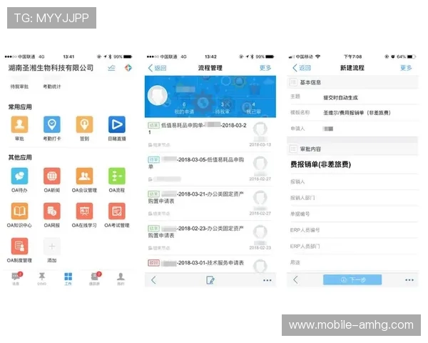Open the OA会议管理 meeting management icon

pos(84,176)
